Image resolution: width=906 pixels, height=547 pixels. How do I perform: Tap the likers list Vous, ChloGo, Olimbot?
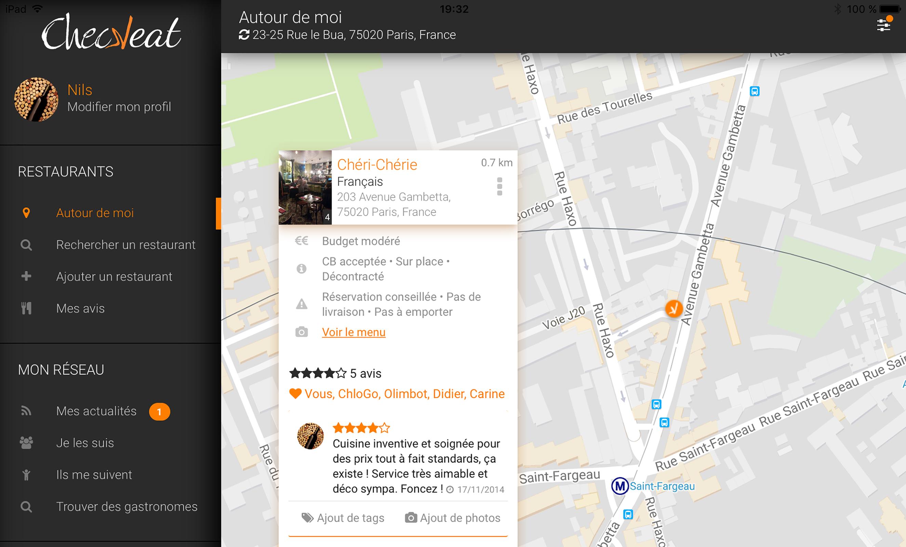[404, 394]
